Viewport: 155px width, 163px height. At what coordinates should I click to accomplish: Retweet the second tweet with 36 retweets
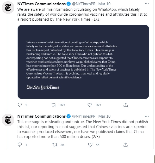coord(55,145)
